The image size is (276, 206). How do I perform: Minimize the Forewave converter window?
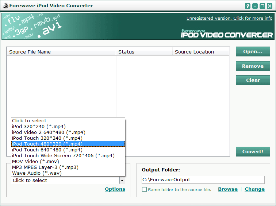255,6
